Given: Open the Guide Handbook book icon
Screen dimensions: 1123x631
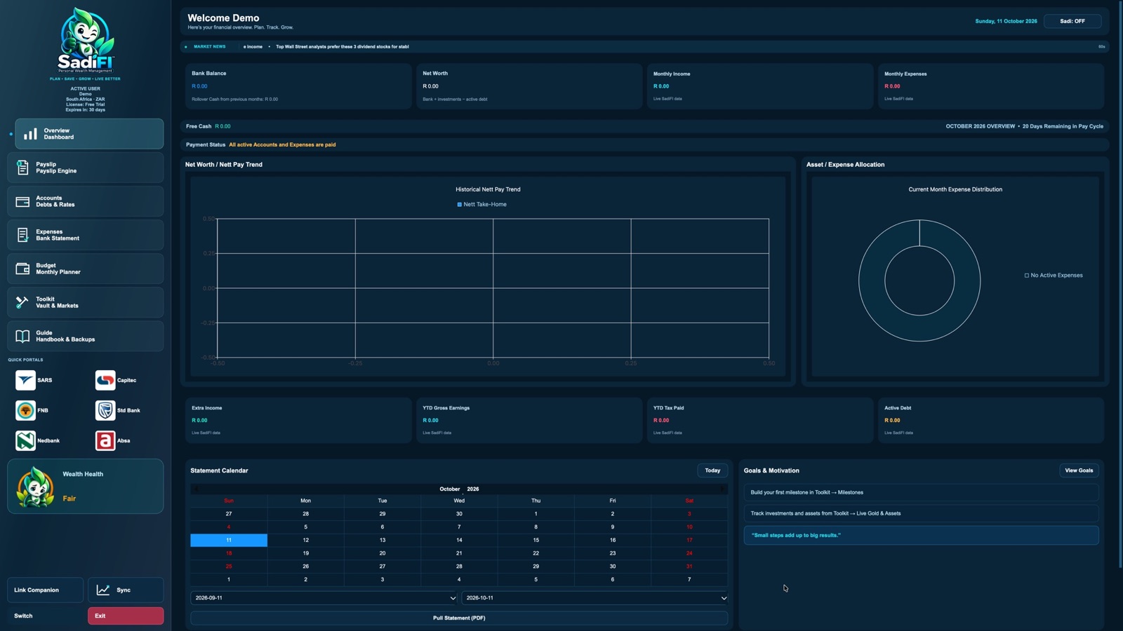Looking at the screenshot, I should click(x=22, y=336).
